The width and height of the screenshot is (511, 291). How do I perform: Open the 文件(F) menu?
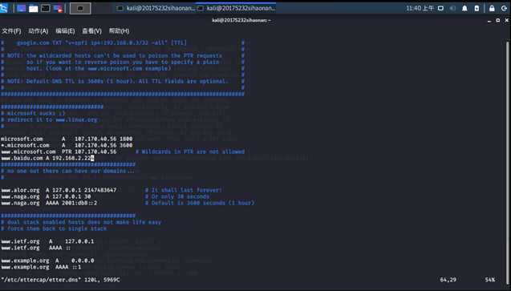pos(11,31)
